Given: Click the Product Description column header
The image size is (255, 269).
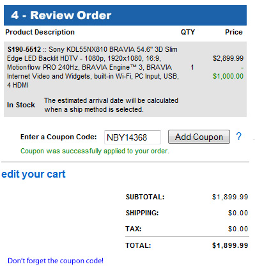Looking at the screenshot, I should click(x=40, y=32).
